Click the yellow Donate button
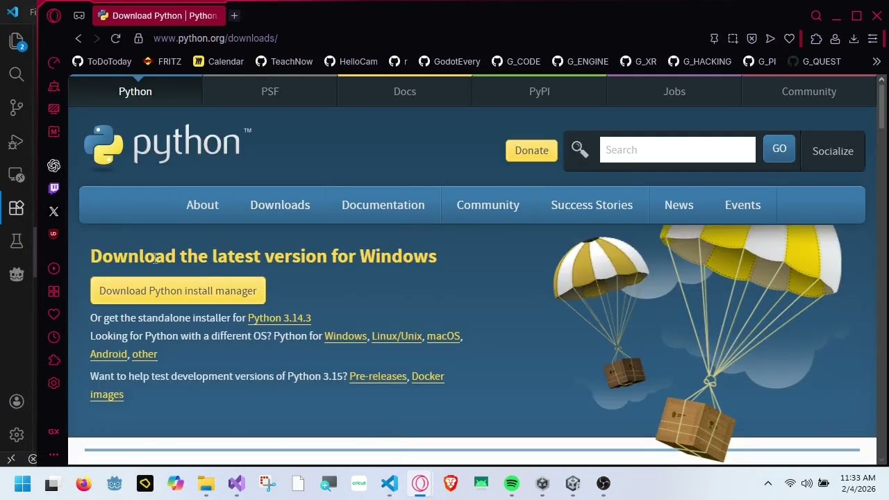 tap(531, 150)
